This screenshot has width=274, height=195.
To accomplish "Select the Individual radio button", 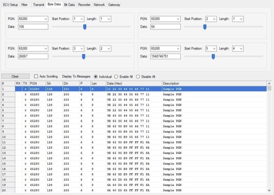I will tap(96, 77).
